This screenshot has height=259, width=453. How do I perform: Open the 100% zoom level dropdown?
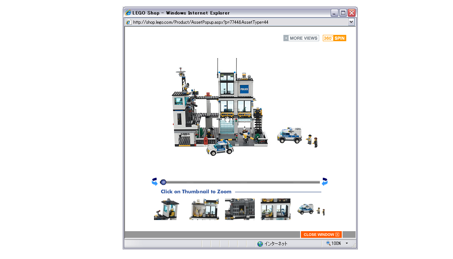click(346, 244)
